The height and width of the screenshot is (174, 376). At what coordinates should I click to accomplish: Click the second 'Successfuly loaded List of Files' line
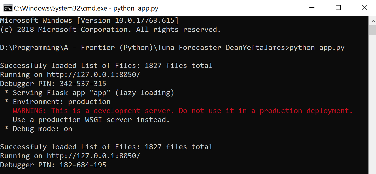(x=106, y=147)
